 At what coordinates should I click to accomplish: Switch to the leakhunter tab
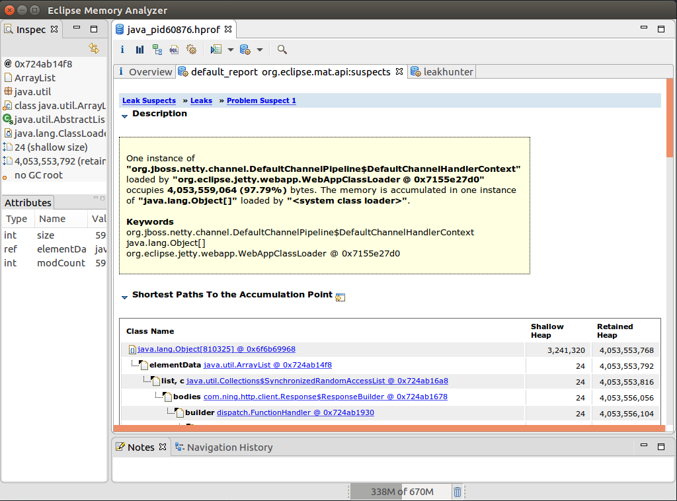tap(442, 72)
